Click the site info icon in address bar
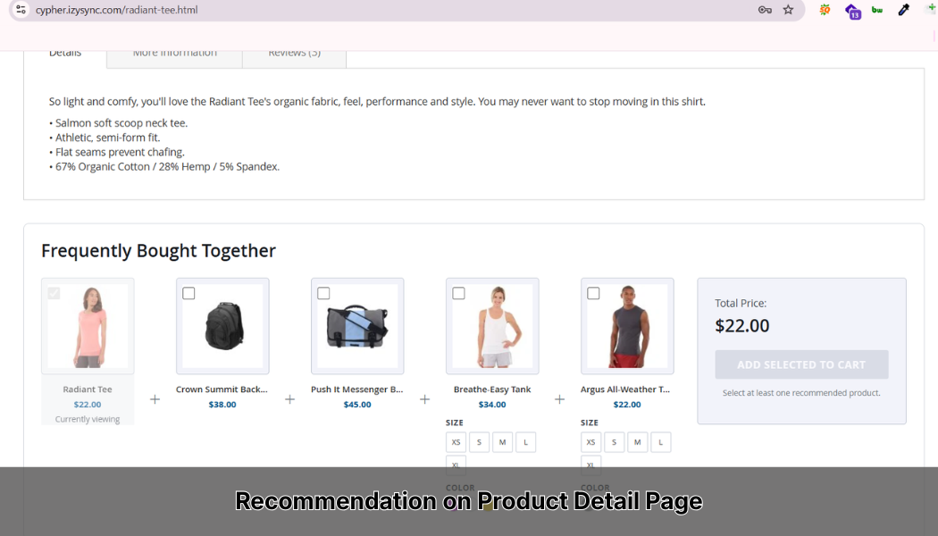The width and height of the screenshot is (938, 536). (21, 10)
